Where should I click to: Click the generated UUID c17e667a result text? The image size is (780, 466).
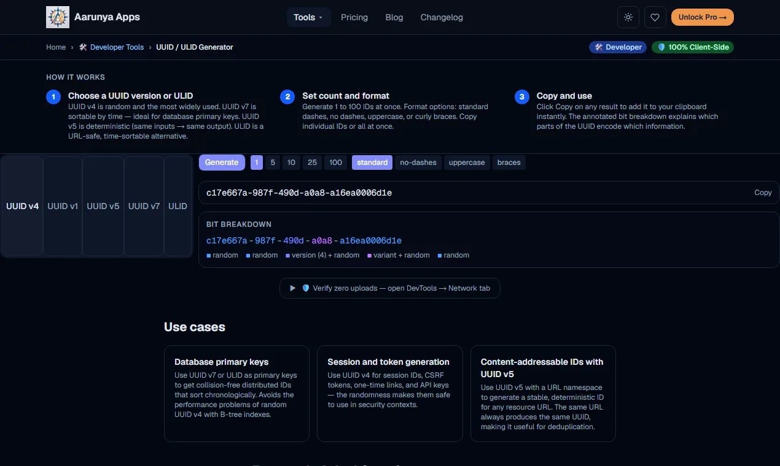click(x=299, y=193)
